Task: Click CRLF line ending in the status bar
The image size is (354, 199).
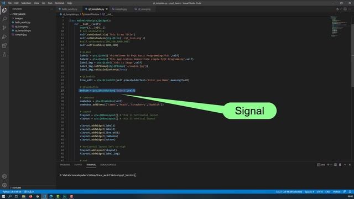Action: click(328, 192)
